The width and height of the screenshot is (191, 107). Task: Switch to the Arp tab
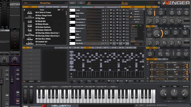click(x=80, y=48)
